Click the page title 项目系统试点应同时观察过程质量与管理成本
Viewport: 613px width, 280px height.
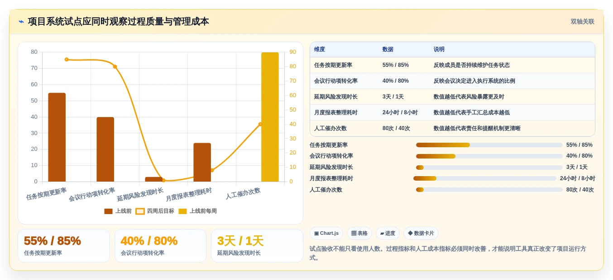point(119,22)
